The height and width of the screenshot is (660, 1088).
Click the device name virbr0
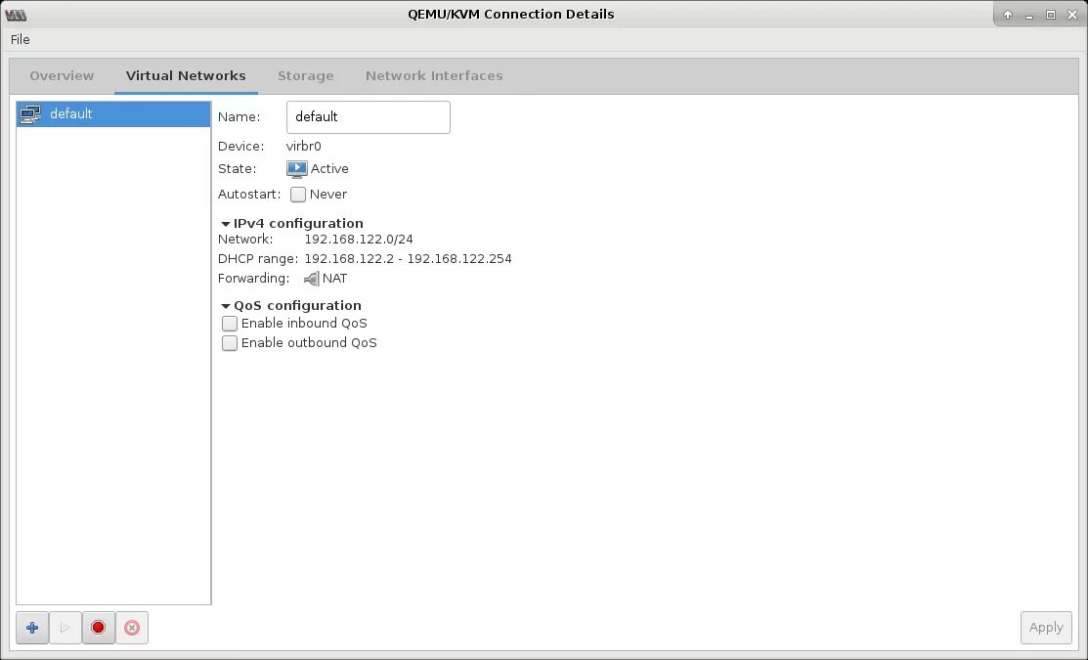(303, 147)
